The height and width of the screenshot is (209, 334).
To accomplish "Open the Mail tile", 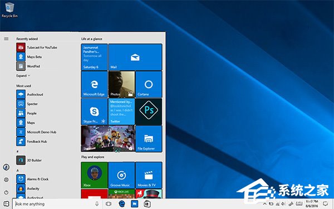I will point(135,57).
